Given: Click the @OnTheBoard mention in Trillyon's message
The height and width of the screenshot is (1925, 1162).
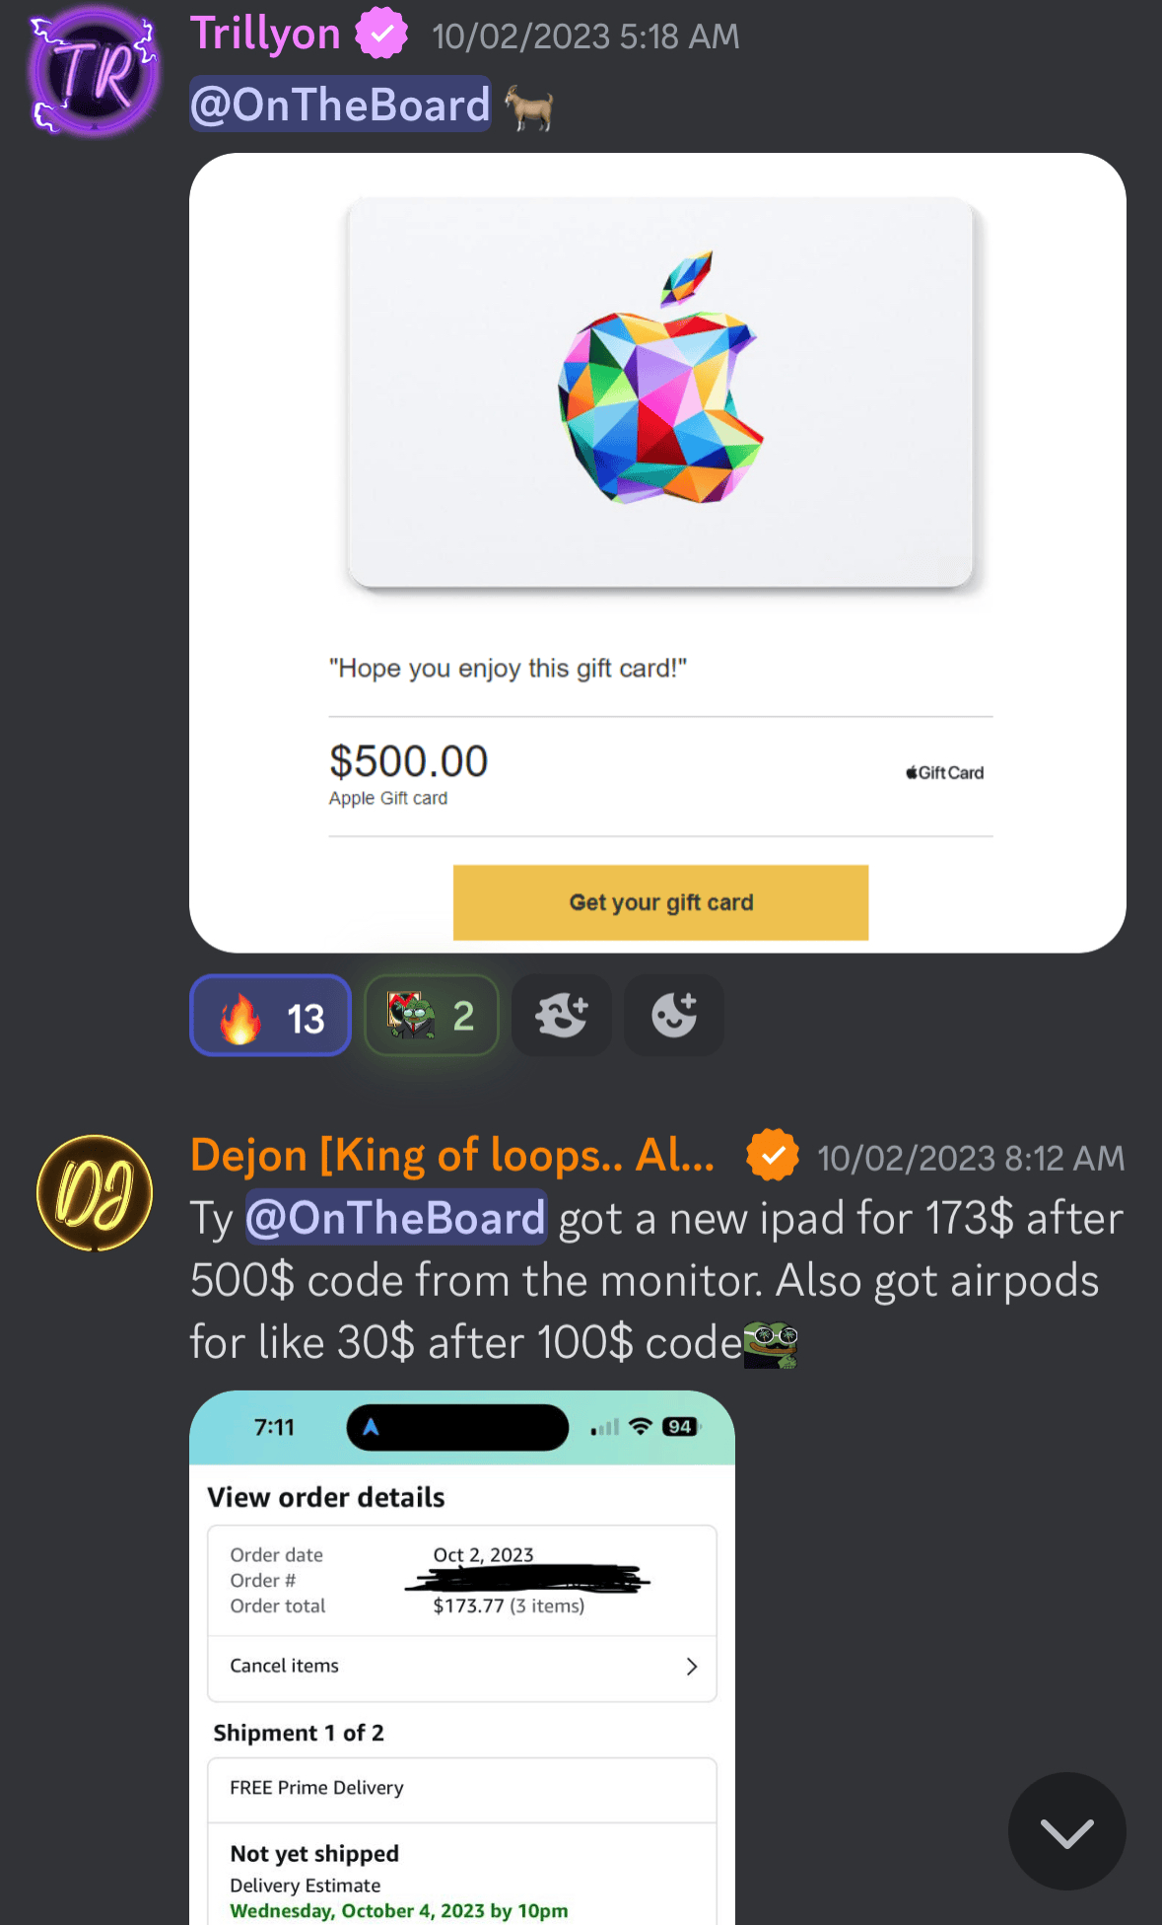Looking at the screenshot, I should 340,105.
